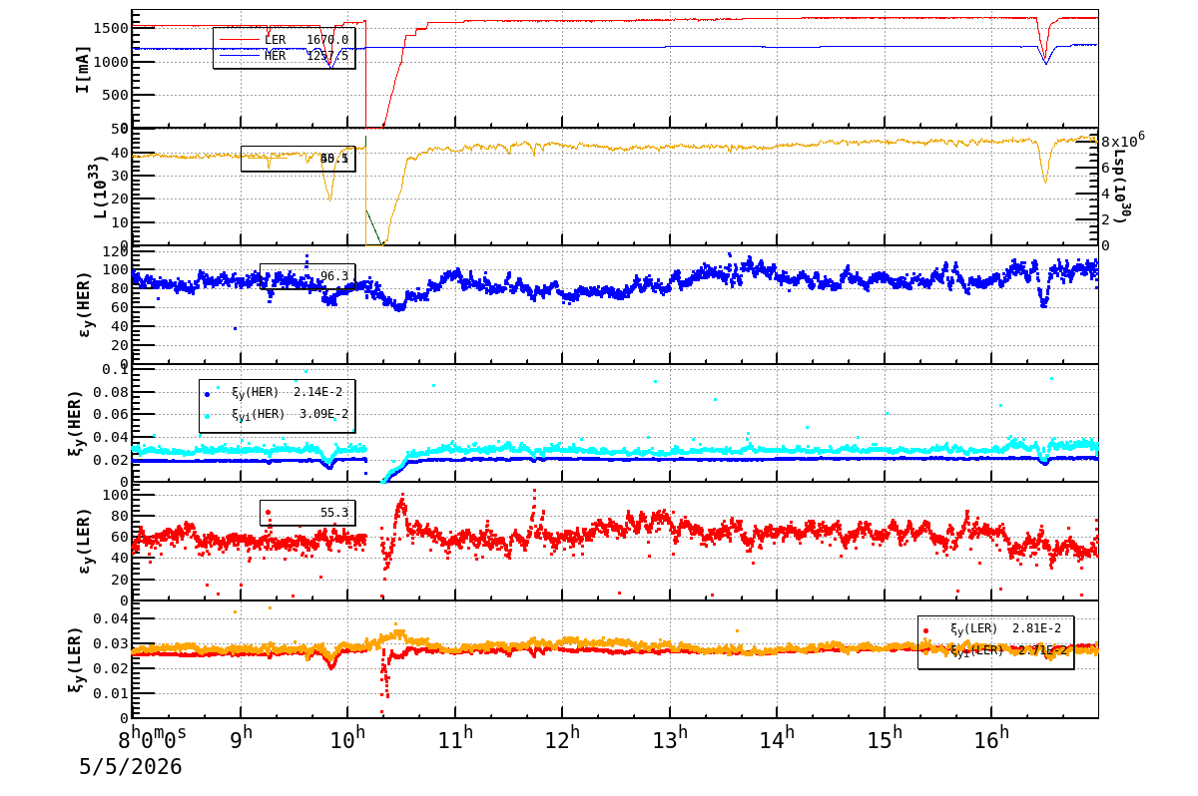The width and height of the screenshot is (1198, 796).
Task: Click the 13h time axis label
Action: click(x=669, y=739)
